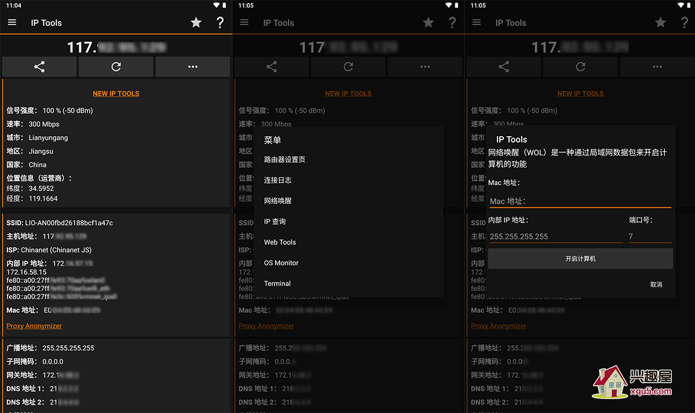The height and width of the screenshot is (413, 695).
Task: Tap the 城市 Lianyungang row in left screen
Action: pyautogui.click(x=37, y=138)
